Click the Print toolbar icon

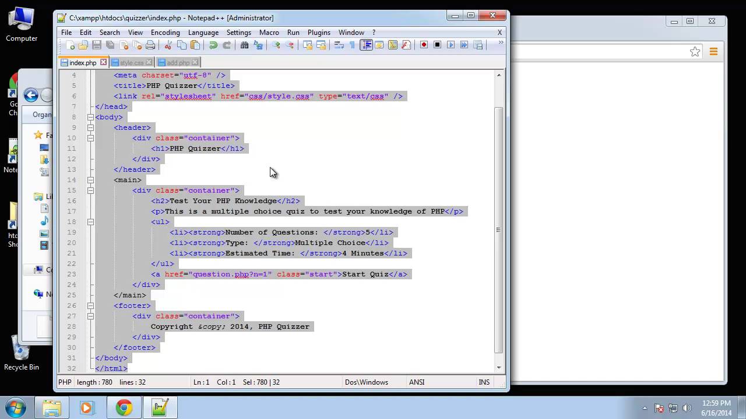[150, 45]
